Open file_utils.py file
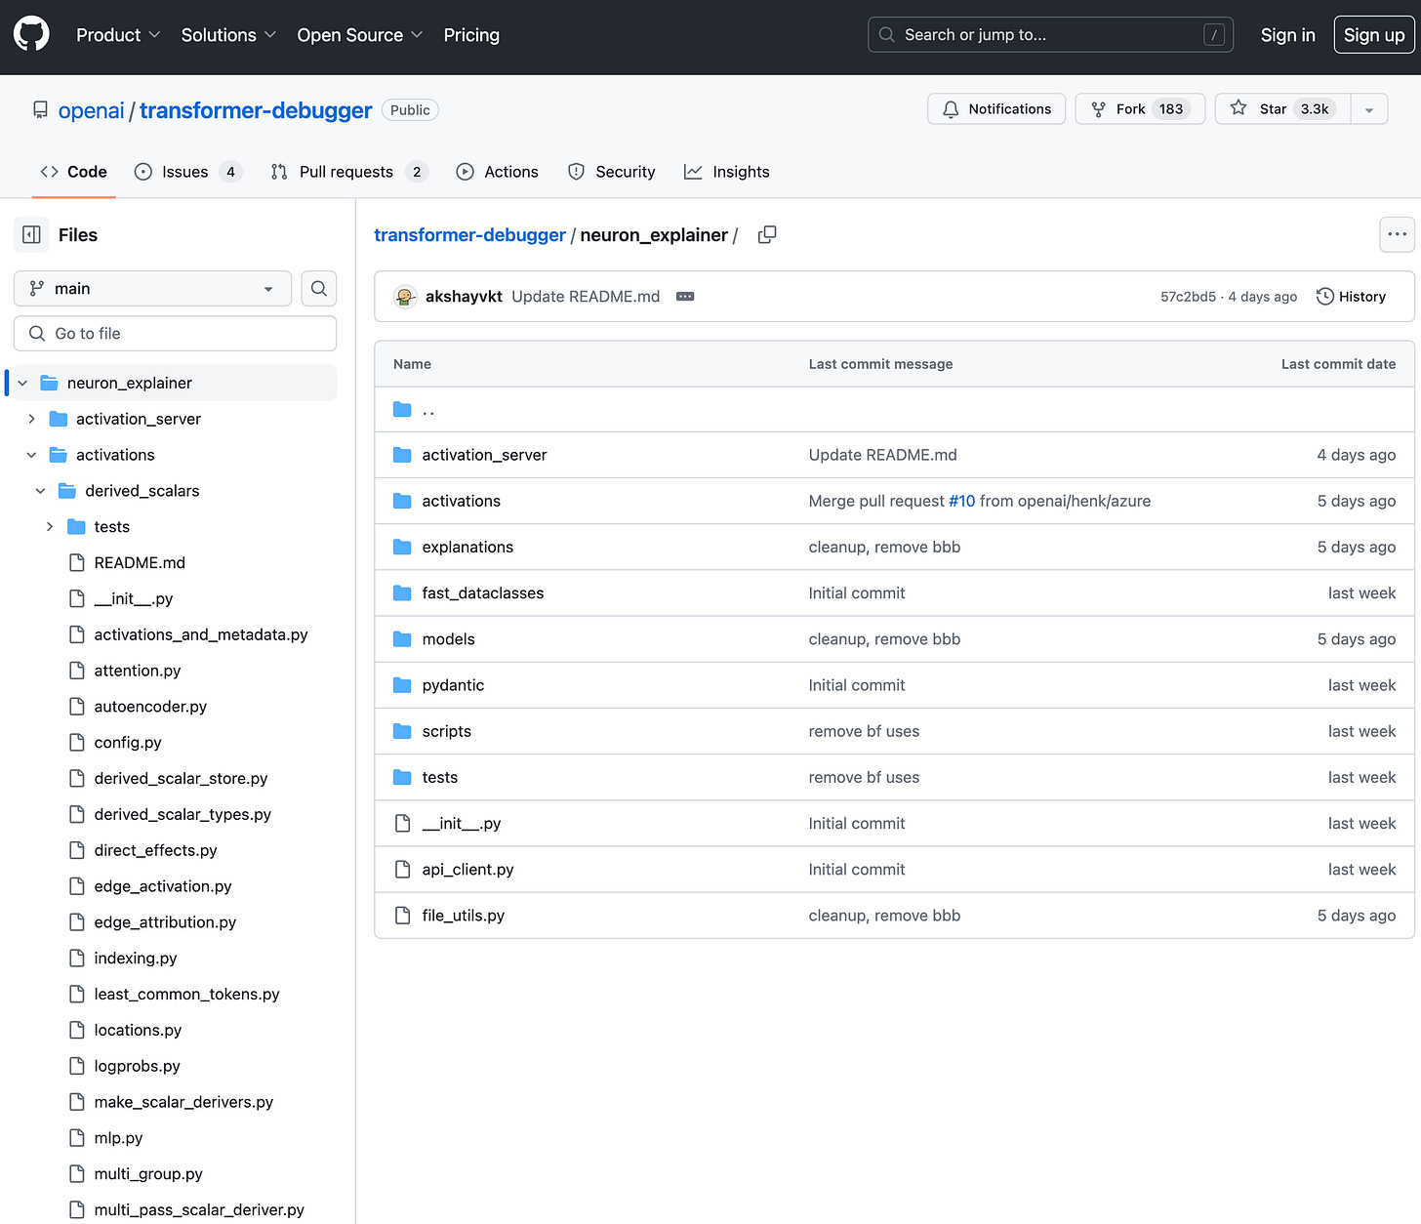Image resolution: width=1421 pixels, height=1224 pixels. point(463,916)
